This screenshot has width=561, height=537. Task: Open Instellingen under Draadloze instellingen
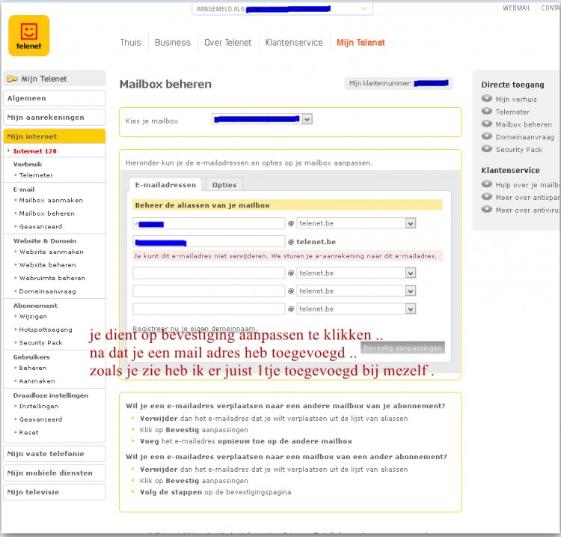(x=39, y=406)
